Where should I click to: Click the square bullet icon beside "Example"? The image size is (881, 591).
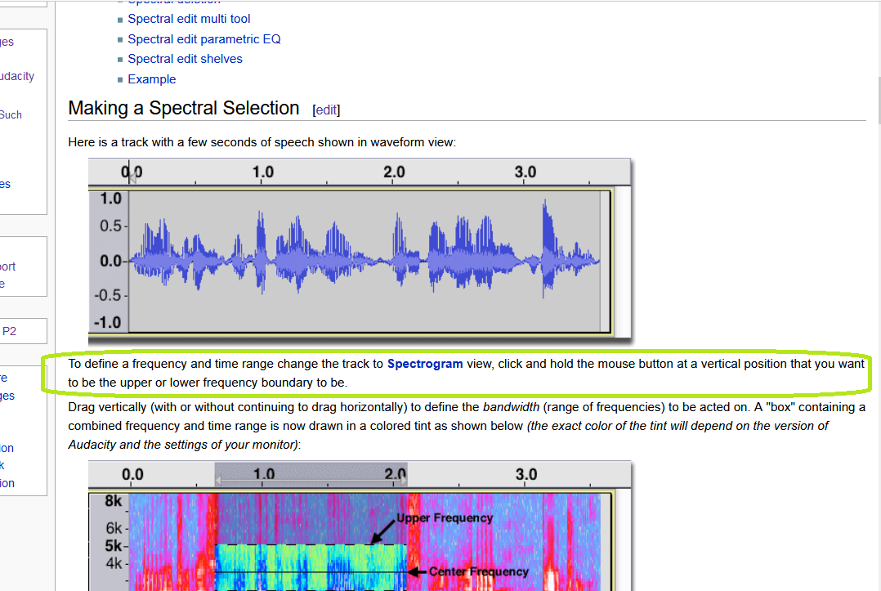coord(120,78)
